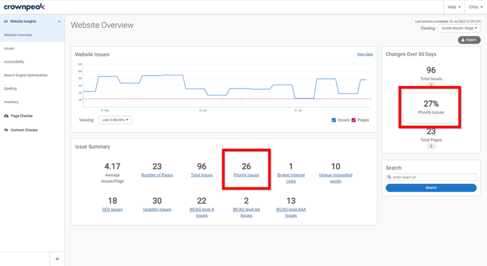This screenshot has width=487, height=266.
Task: Toggle the Pages checkbox in chart legend
Action: pos(353,120)
